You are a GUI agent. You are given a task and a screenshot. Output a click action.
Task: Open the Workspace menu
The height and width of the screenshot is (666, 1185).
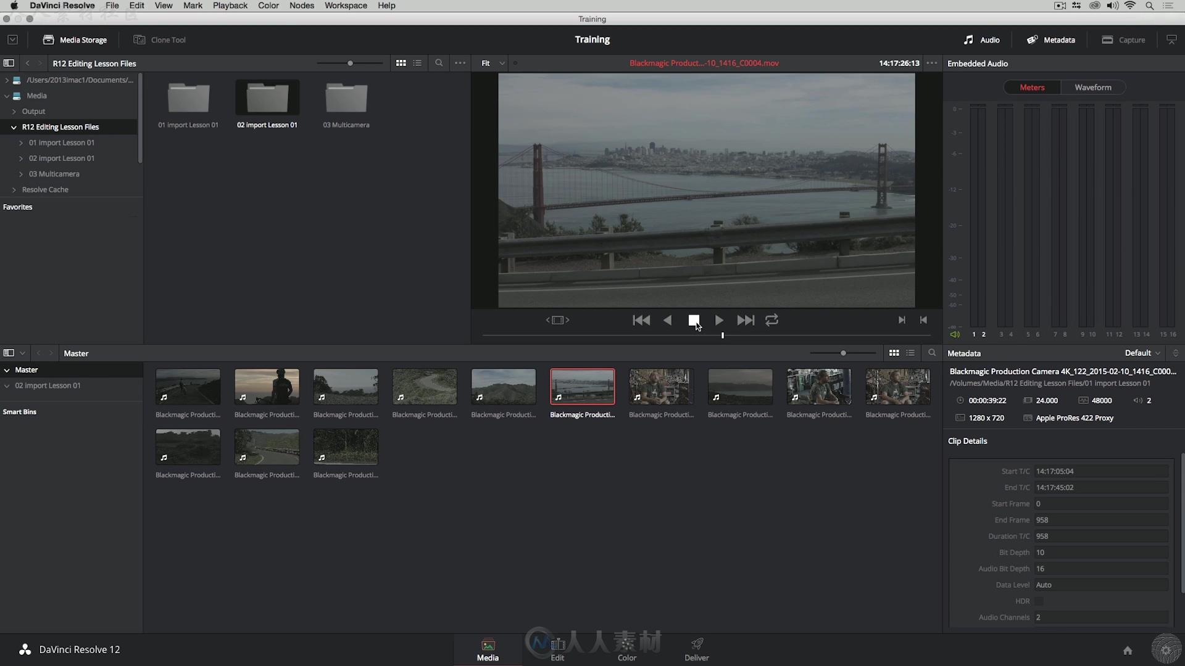click(346, 6)
